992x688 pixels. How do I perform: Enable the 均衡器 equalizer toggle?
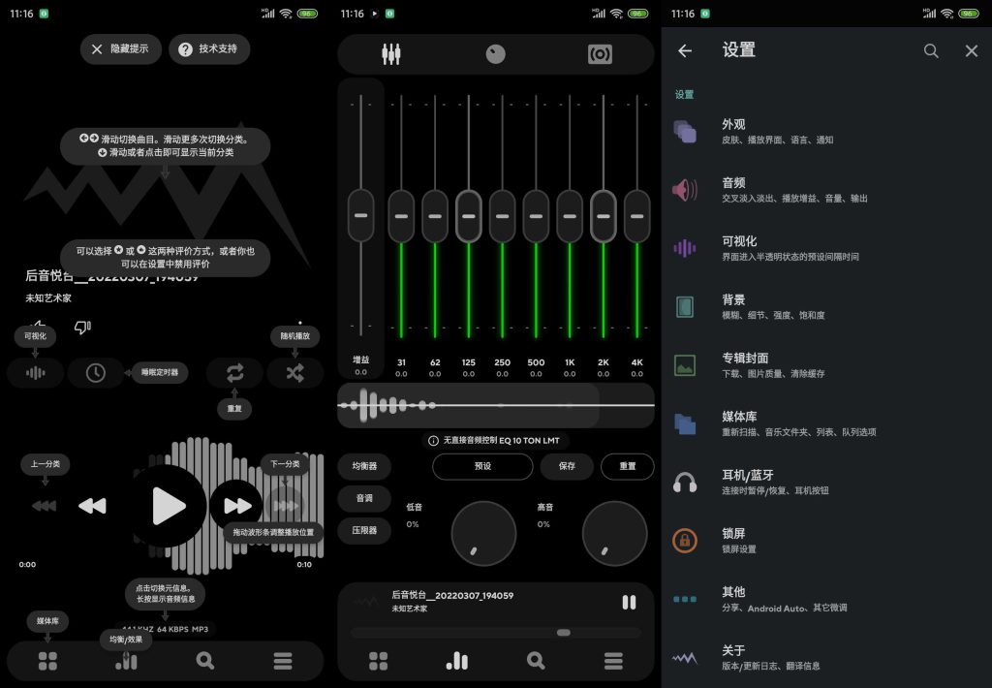click(x=363, y=466)
